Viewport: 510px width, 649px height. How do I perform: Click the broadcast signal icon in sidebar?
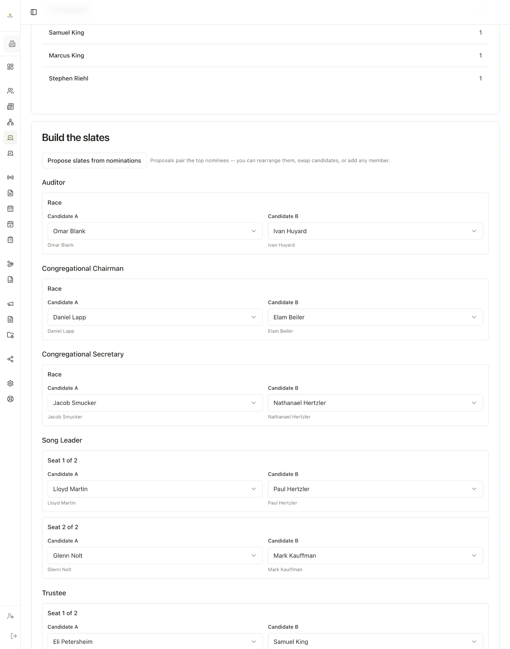coord(10,177)
